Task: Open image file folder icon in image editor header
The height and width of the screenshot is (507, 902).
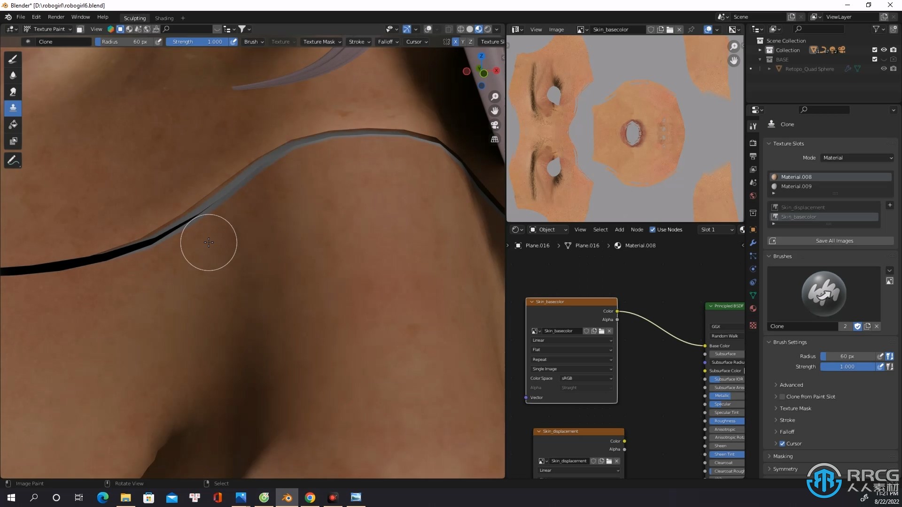Action: tap(670, 30)
